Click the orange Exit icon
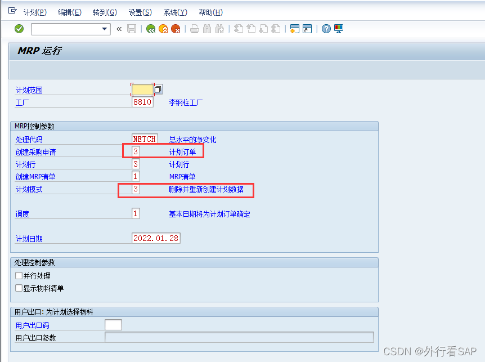This screenshot has width=485, height=362. pyautogui.click(x=163, y=29)
